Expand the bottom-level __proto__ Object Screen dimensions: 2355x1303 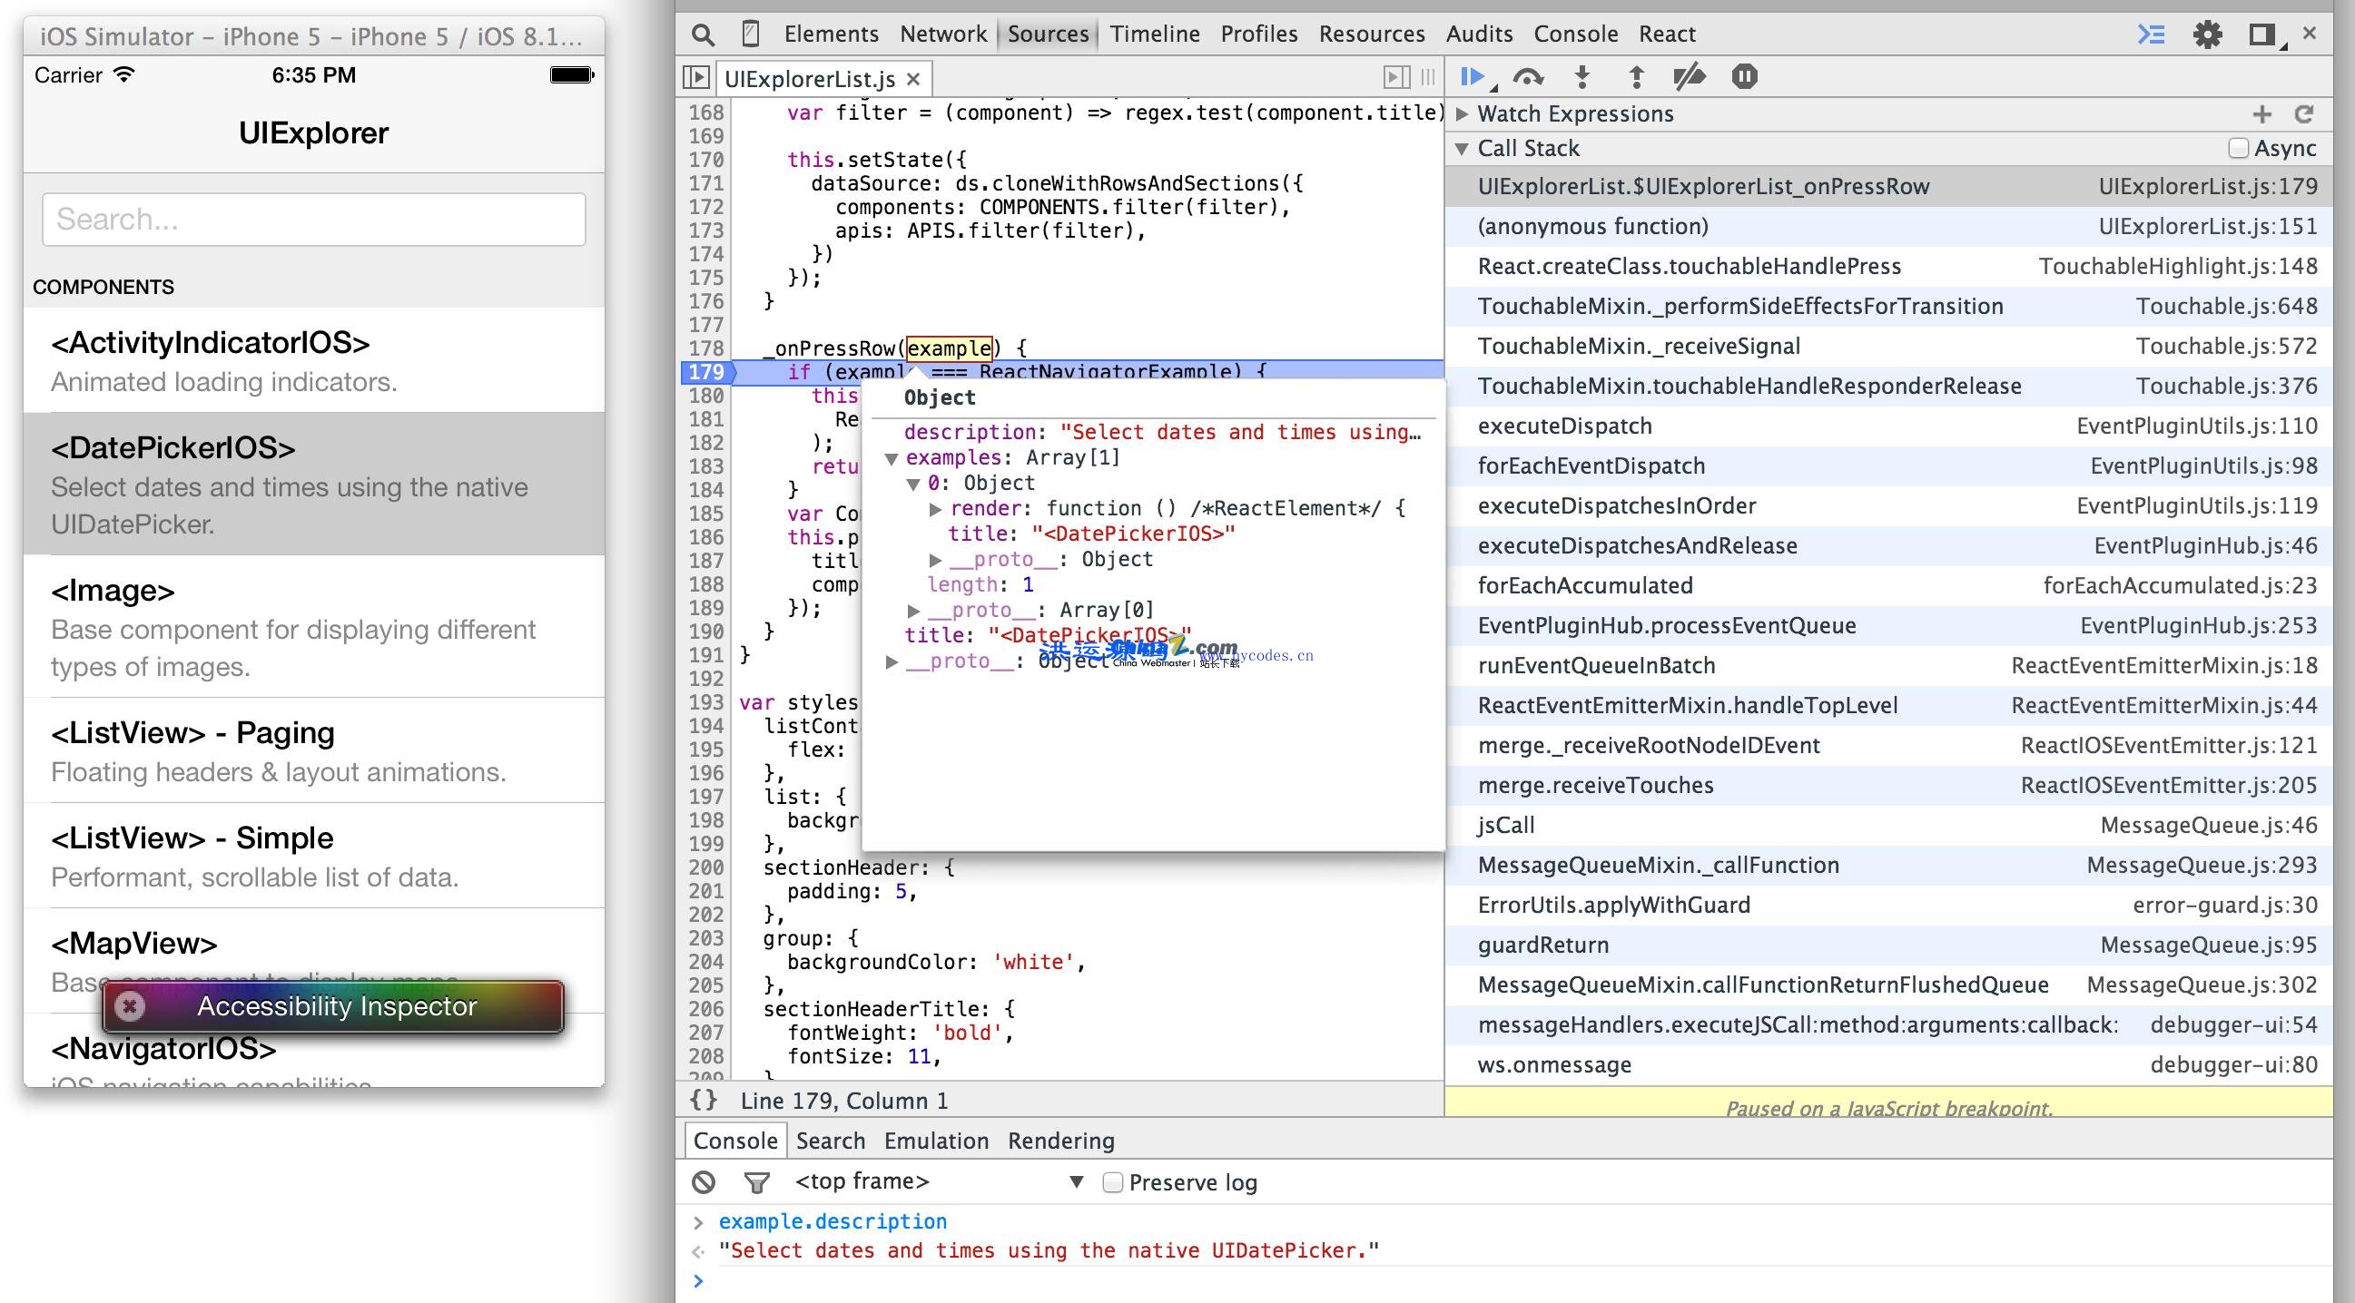coord(892,661)
